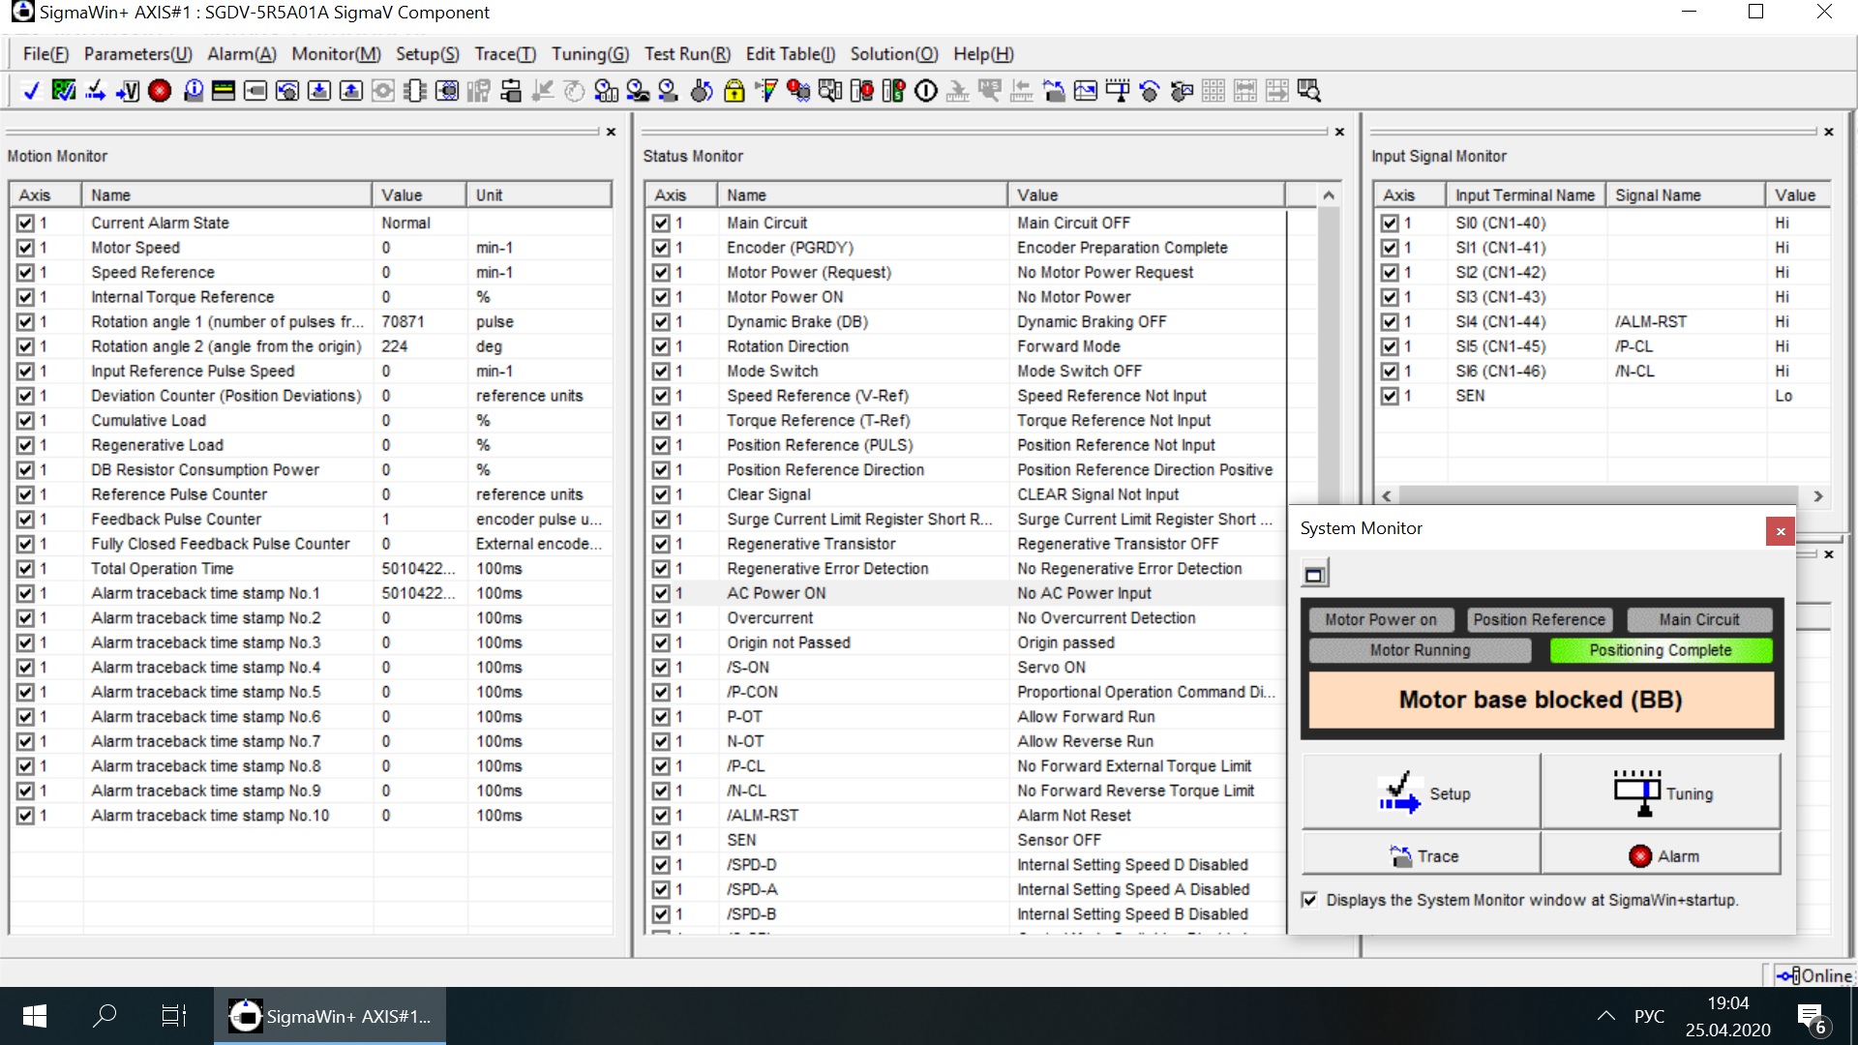The image size is (1858, 1045).
Task: Click the blue checkmark toolbar icon
Action: [x=31, y=91]
